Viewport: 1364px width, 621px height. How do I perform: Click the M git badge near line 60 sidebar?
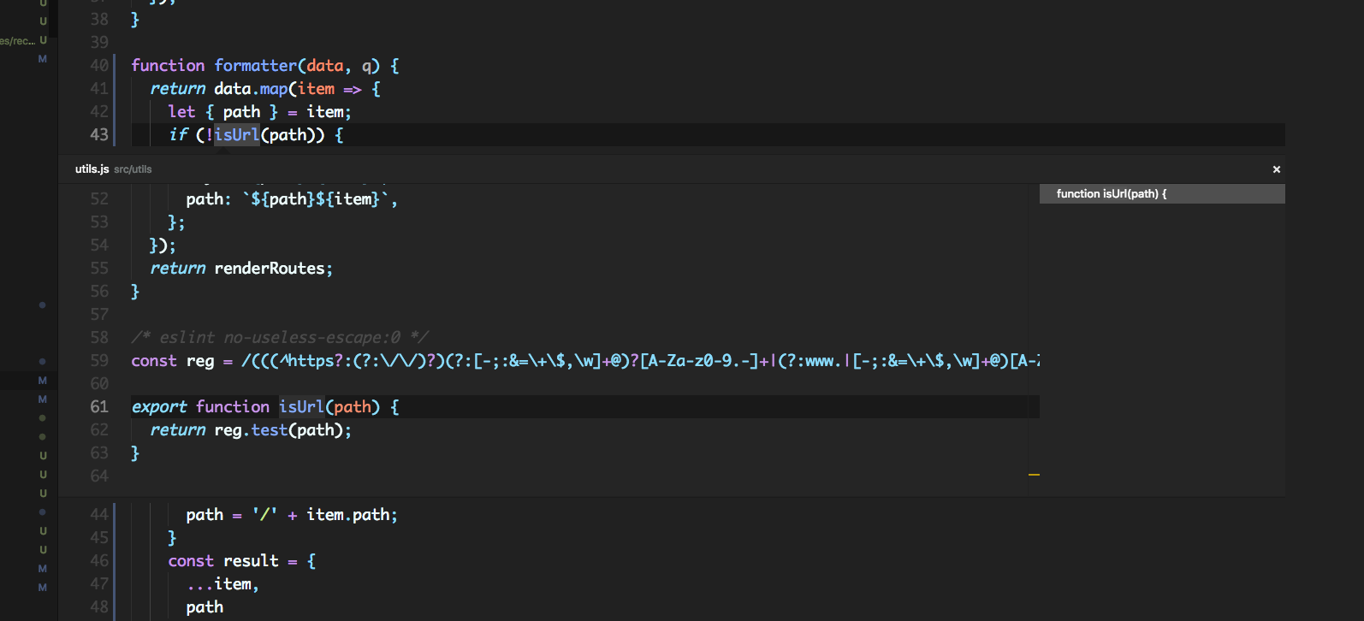(41, 381)
